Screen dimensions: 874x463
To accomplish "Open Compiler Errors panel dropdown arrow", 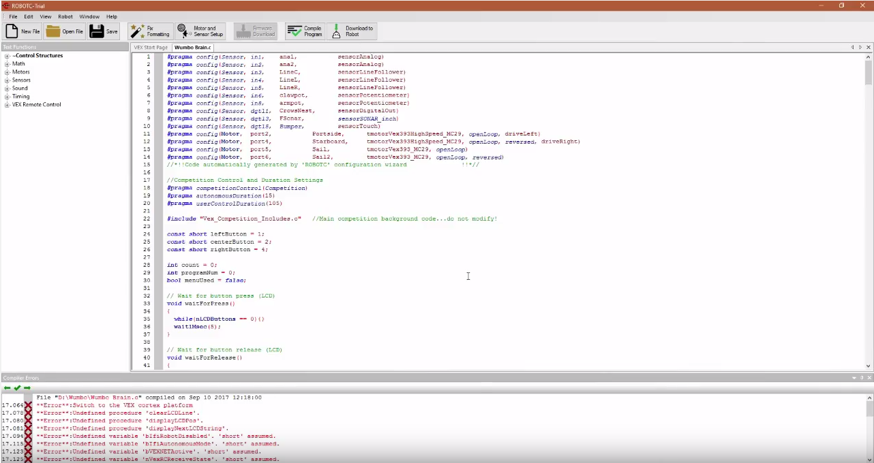I will 854,377.
